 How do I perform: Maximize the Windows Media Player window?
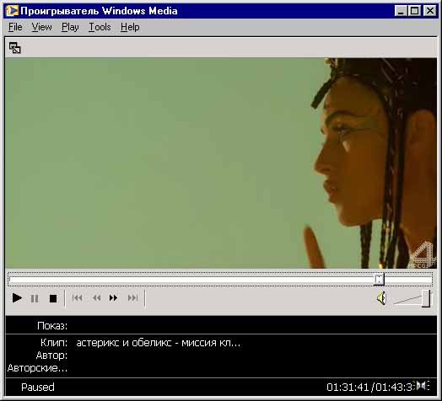[414, 11]
